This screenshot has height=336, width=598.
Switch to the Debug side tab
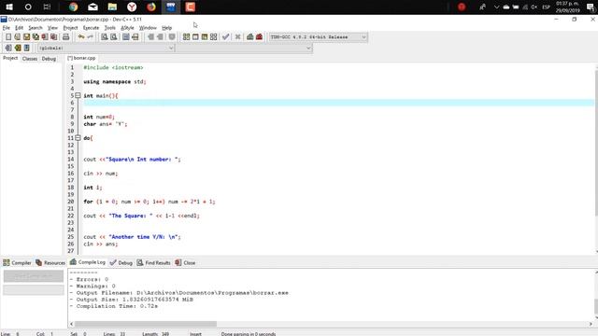click(49, 59)
